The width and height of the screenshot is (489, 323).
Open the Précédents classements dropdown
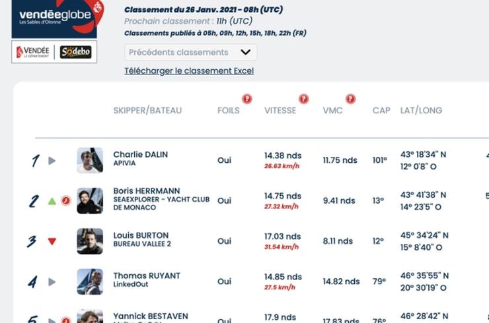(x=190, y=52)
